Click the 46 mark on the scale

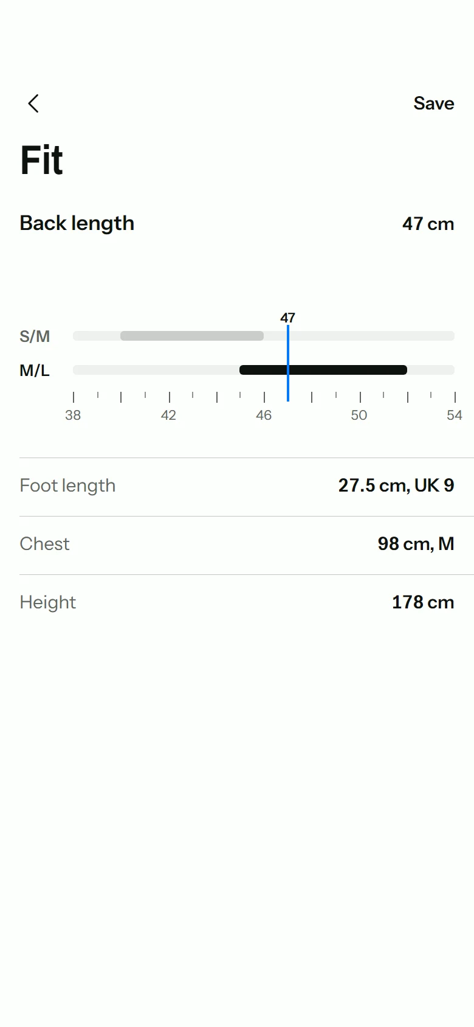264,415
